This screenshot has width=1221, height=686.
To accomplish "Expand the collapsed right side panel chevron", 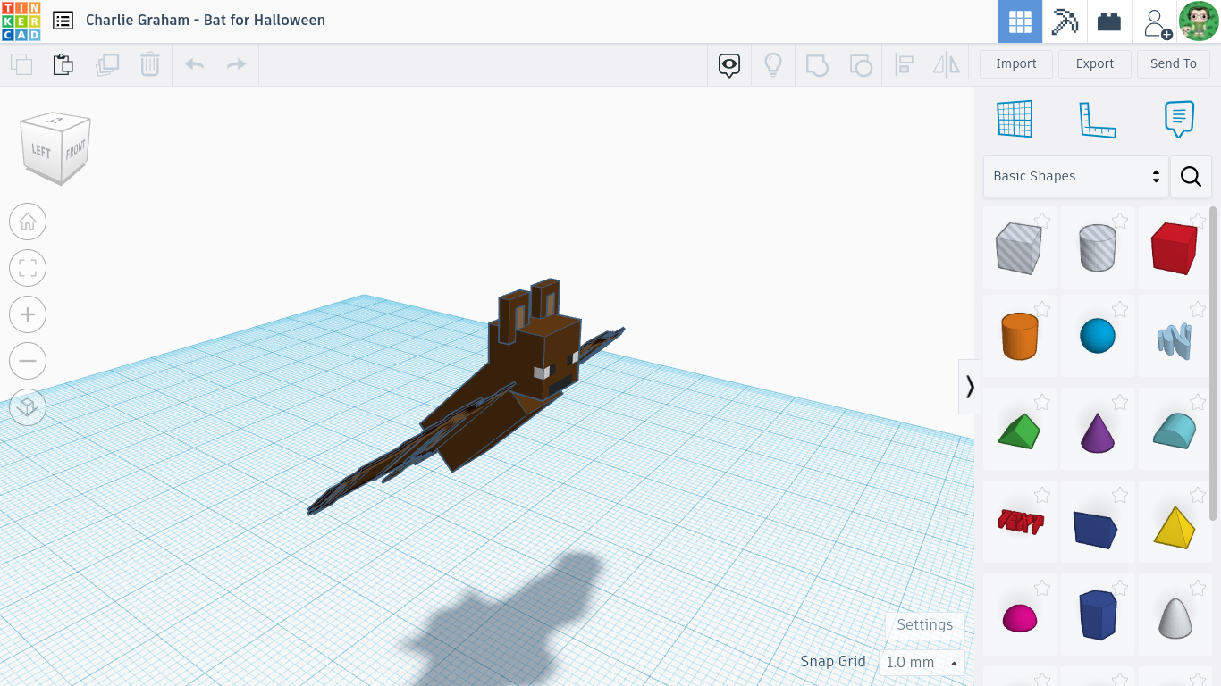I will pyautogui.click(x=970, y=386).
